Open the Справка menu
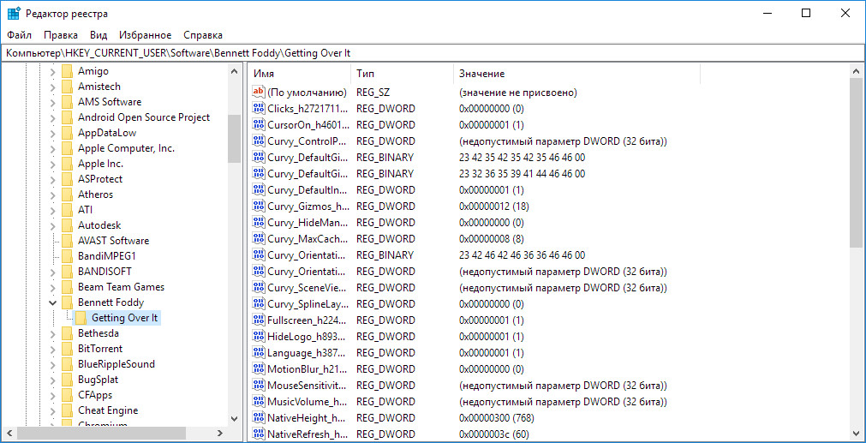The width and height of the screenshot is (866, 443). click(x=203, y=35)
